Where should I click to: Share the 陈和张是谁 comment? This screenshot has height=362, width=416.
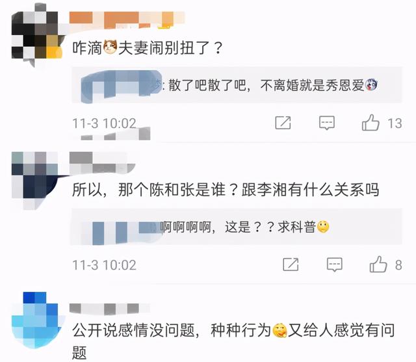[291, 265]
